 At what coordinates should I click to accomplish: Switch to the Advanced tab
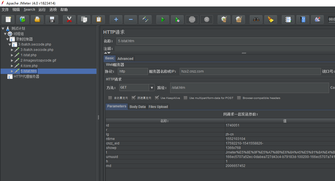[125, 58]
